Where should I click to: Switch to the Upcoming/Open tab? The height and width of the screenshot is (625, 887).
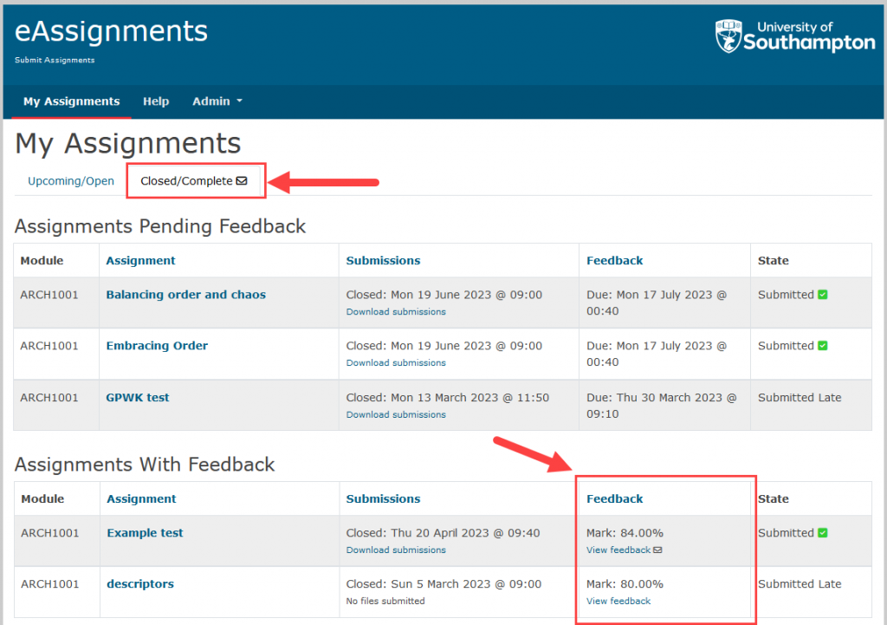click(x=71, y=181)
